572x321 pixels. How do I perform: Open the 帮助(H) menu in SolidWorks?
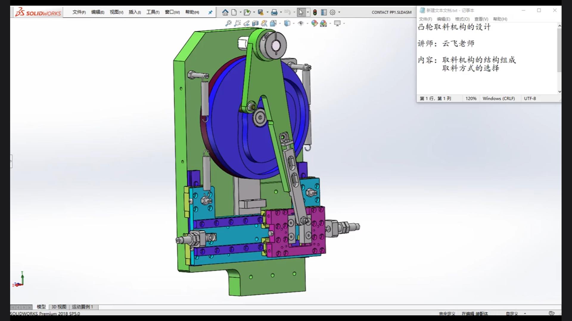click(x=192, y=12)
